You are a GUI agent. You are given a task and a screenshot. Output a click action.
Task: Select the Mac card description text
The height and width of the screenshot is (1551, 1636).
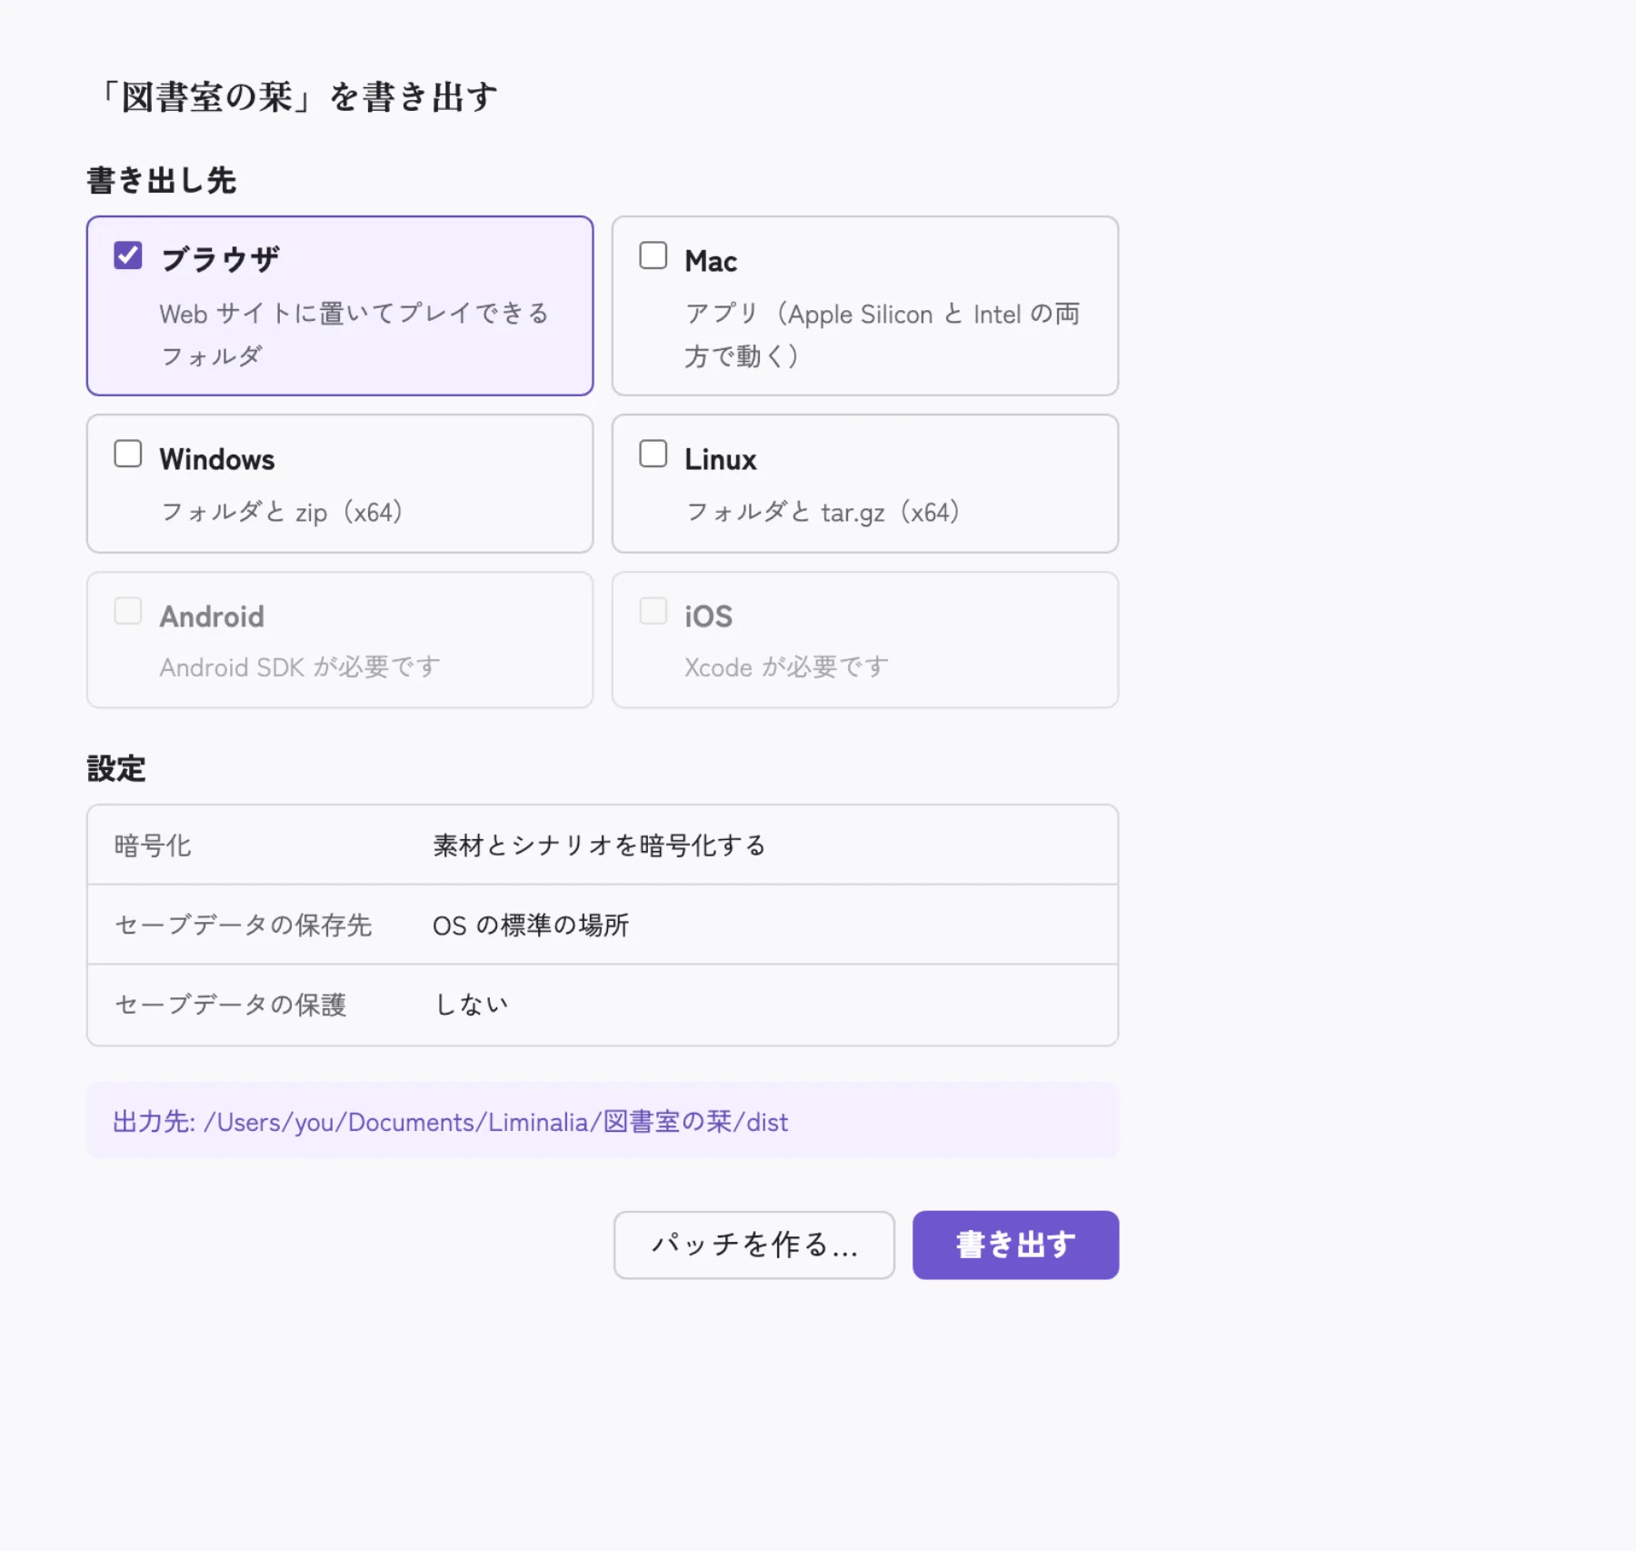click(882, 335)
